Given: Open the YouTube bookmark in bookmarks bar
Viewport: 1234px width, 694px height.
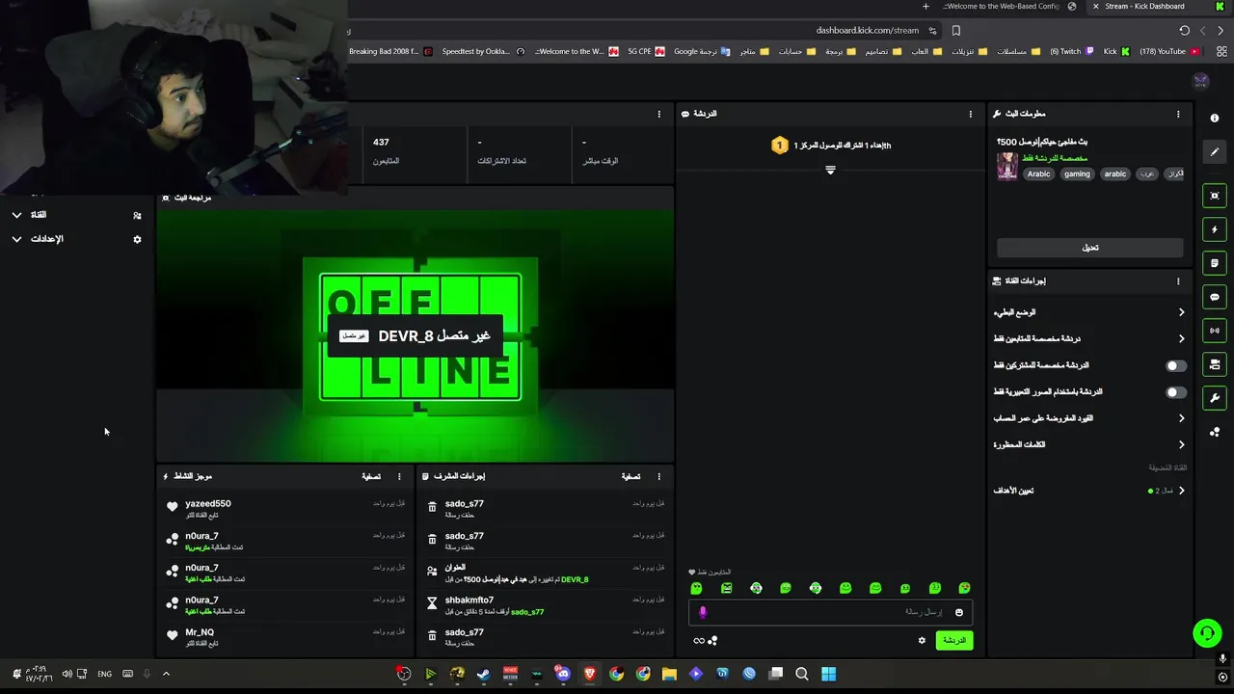Looking at the screenshot, I should (x=1168, y=52).
